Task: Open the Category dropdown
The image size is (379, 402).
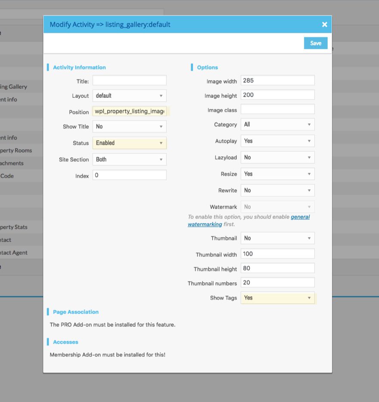Action: click(x=277, y=125)
